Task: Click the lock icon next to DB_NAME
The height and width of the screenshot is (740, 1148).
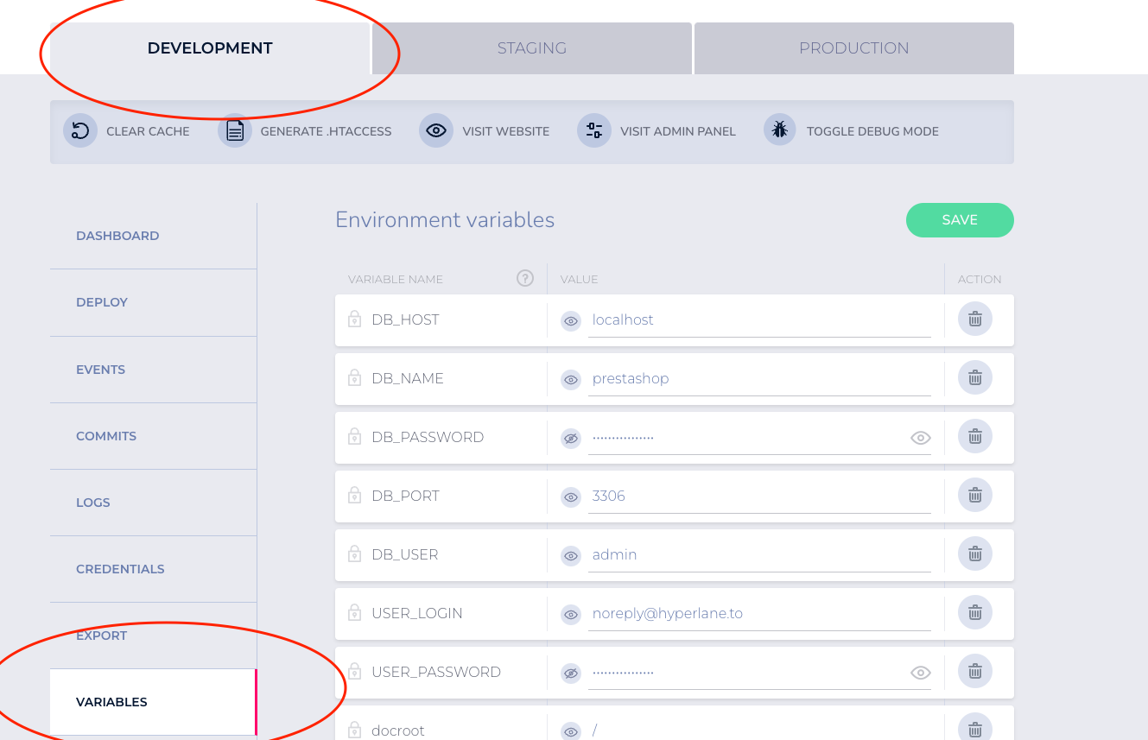Action: coord(354,378)
